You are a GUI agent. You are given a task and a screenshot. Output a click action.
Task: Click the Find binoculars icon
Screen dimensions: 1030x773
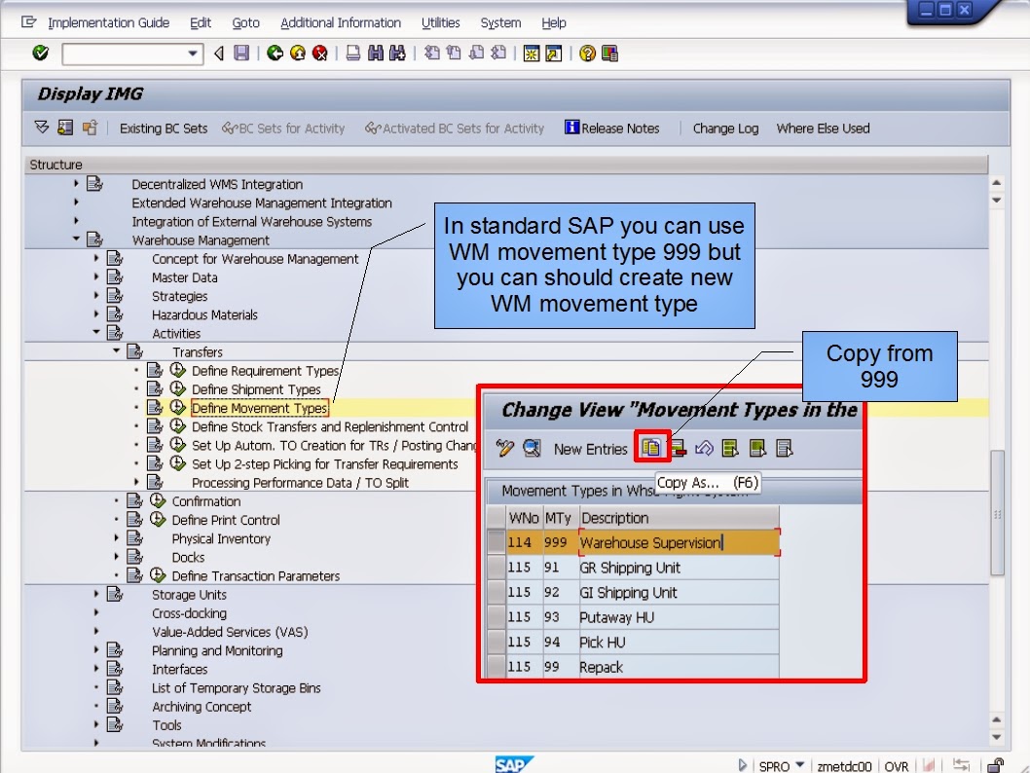pos(378,54)
